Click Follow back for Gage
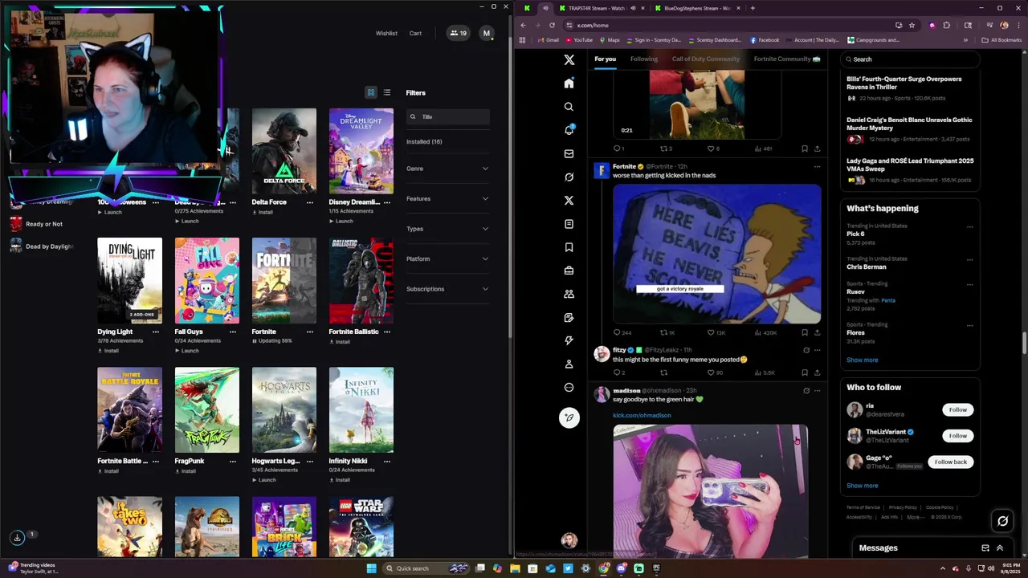Viewport: 1028px width, 578px height. click(950, 462)
